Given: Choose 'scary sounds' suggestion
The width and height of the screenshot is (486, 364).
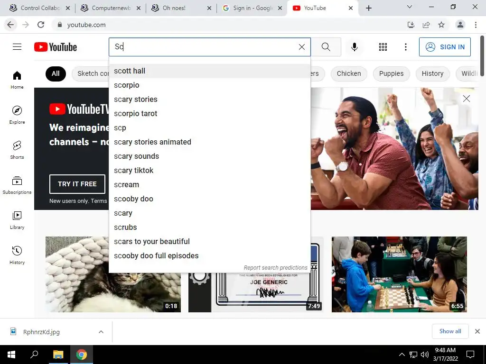Looking at the screenshot, I should [209, 156].
